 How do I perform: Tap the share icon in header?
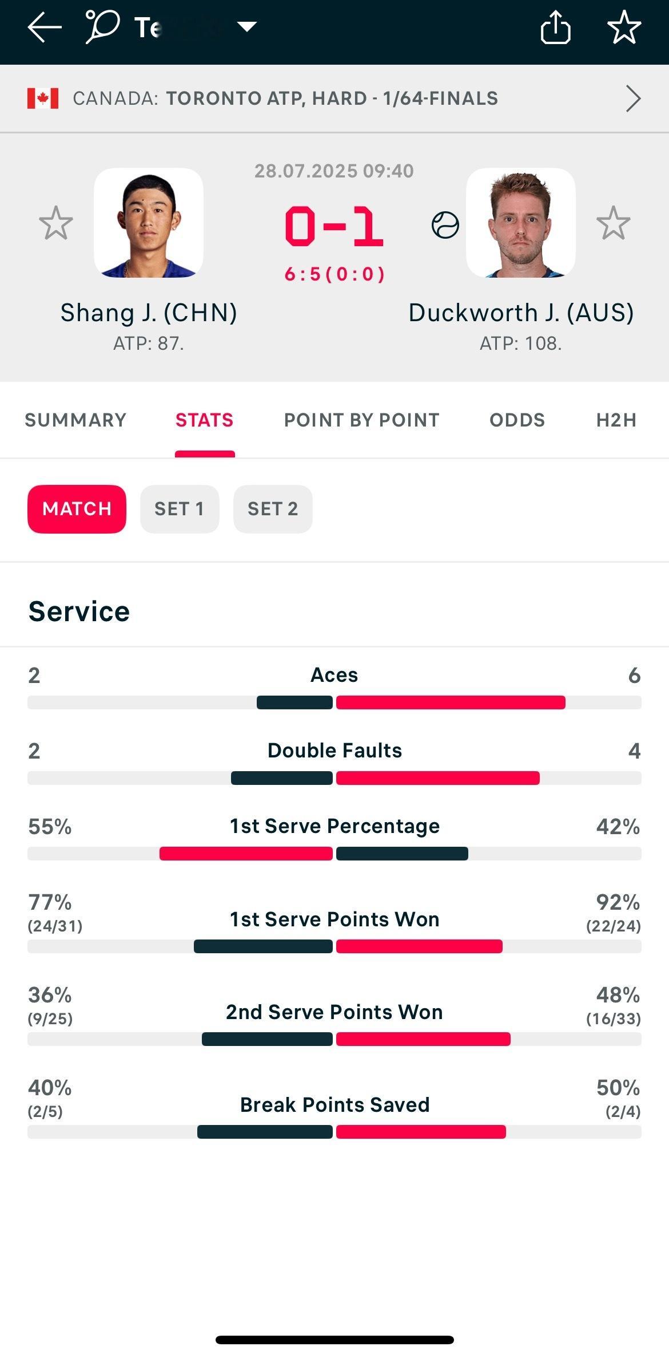555,27
